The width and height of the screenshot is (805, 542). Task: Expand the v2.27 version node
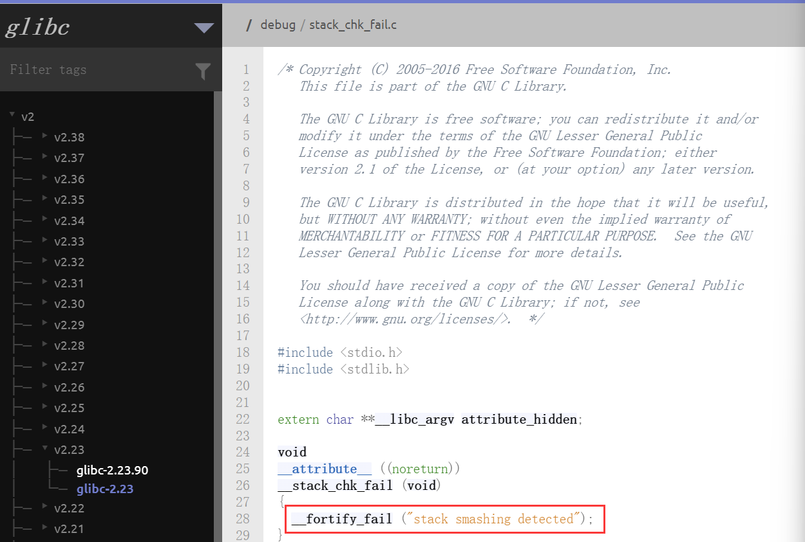coord(44,365)
